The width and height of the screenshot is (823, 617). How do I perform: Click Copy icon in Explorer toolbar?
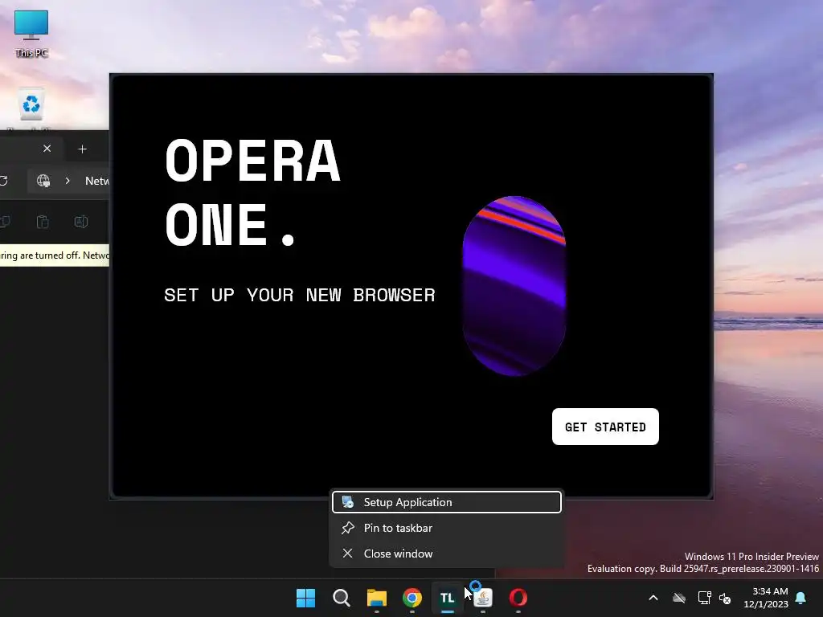point(5,222)
